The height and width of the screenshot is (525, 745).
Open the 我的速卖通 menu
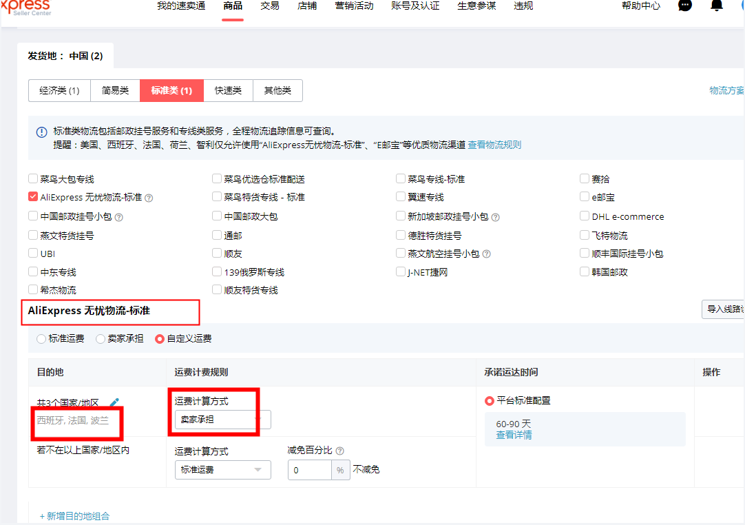tap(181, 6)
